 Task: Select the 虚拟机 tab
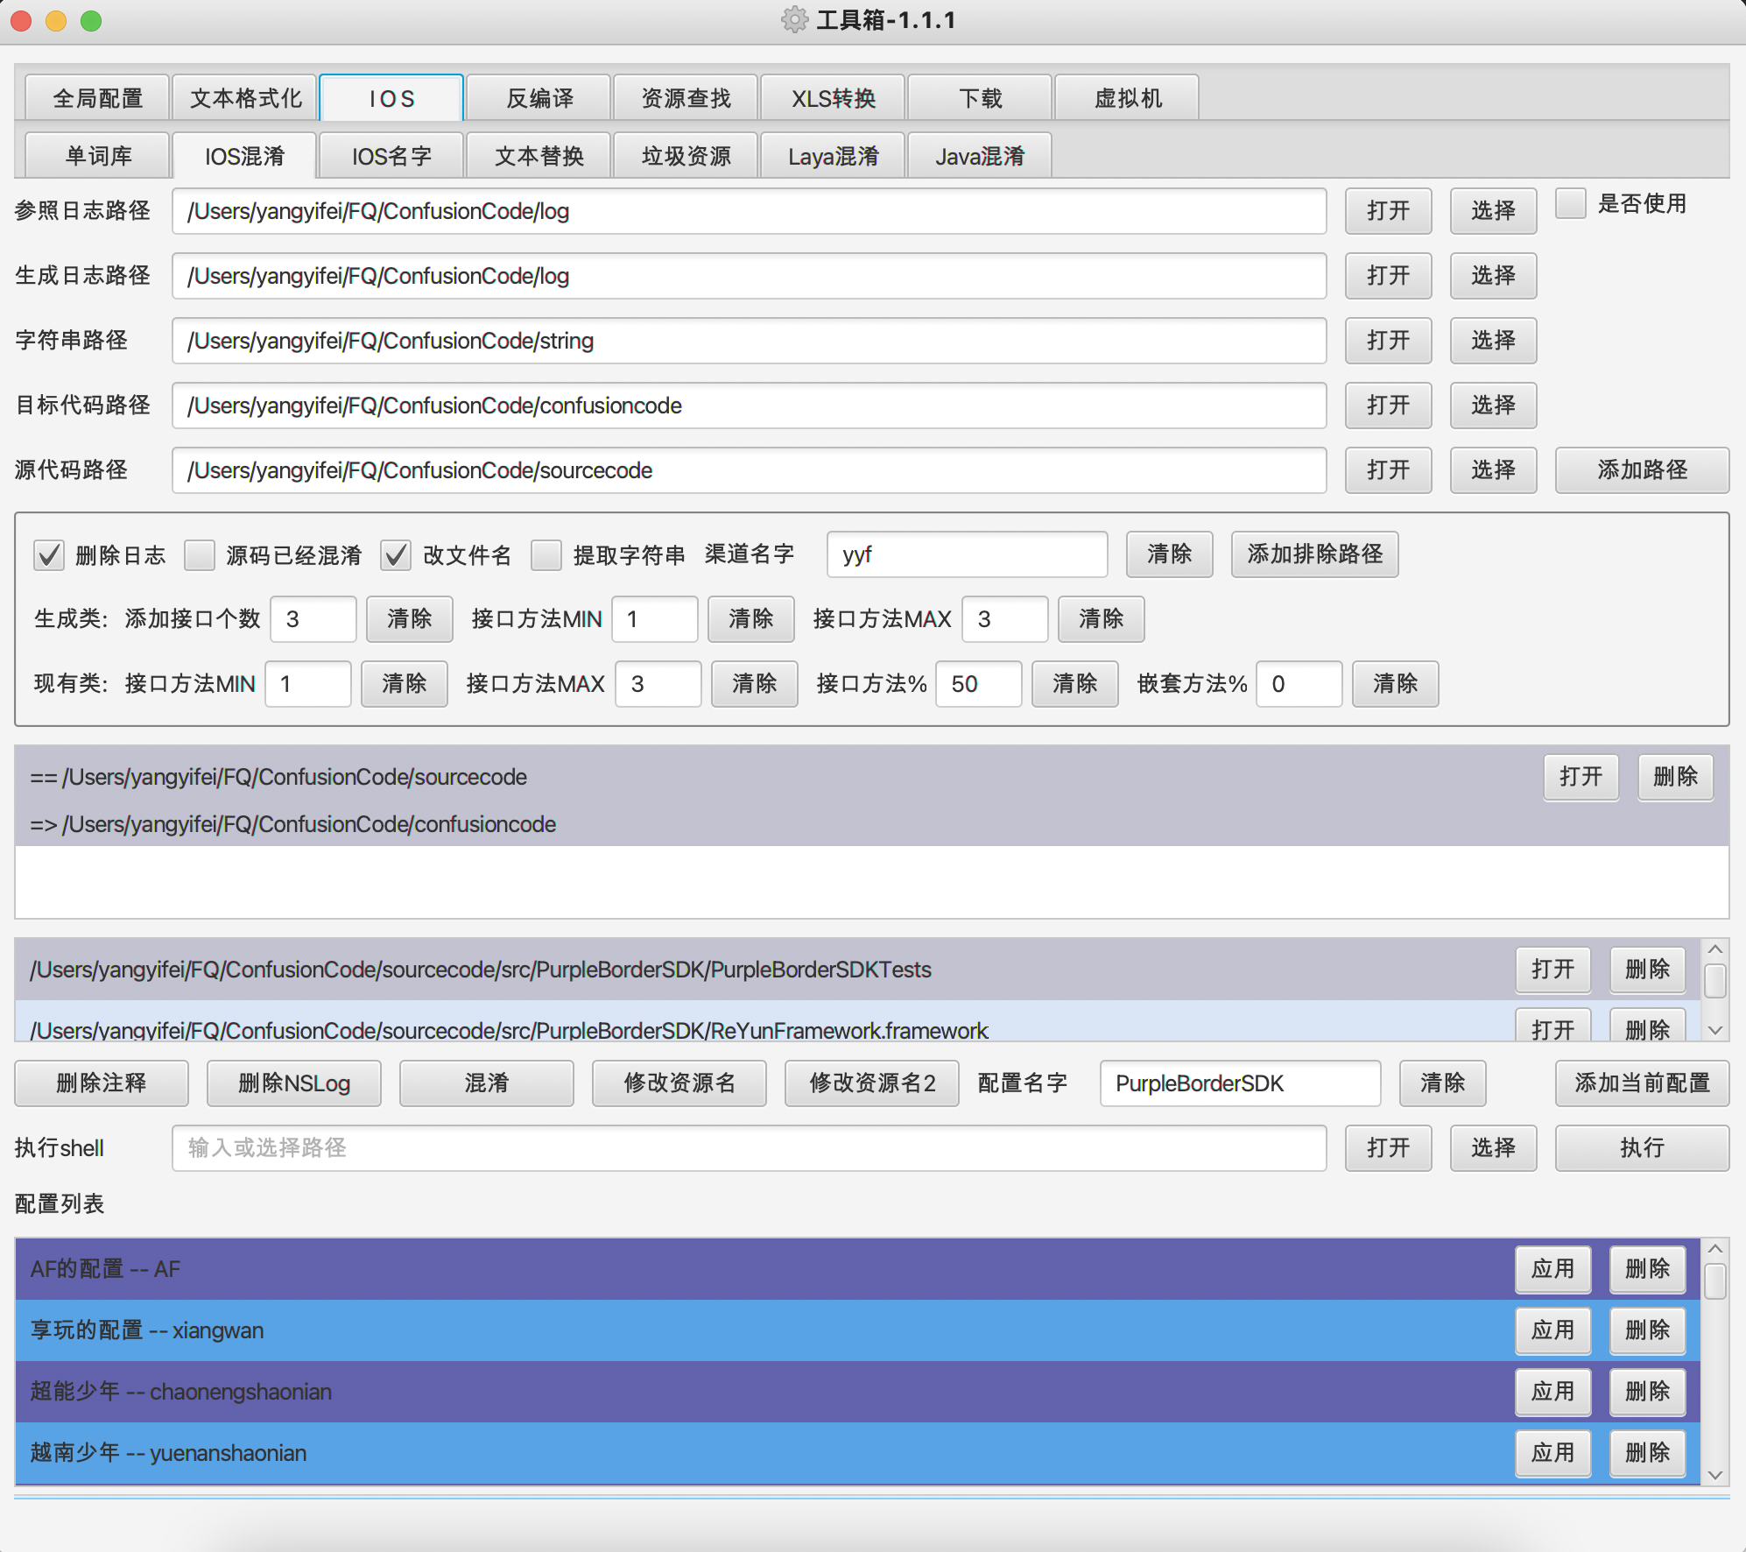tap(1128, 98)
